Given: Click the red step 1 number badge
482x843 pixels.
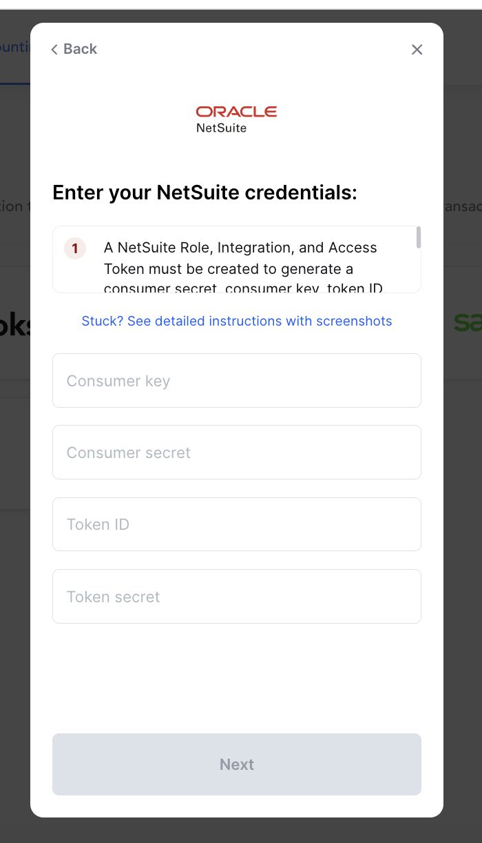Looking at the screenshot, I should click(x=74, y=248).
